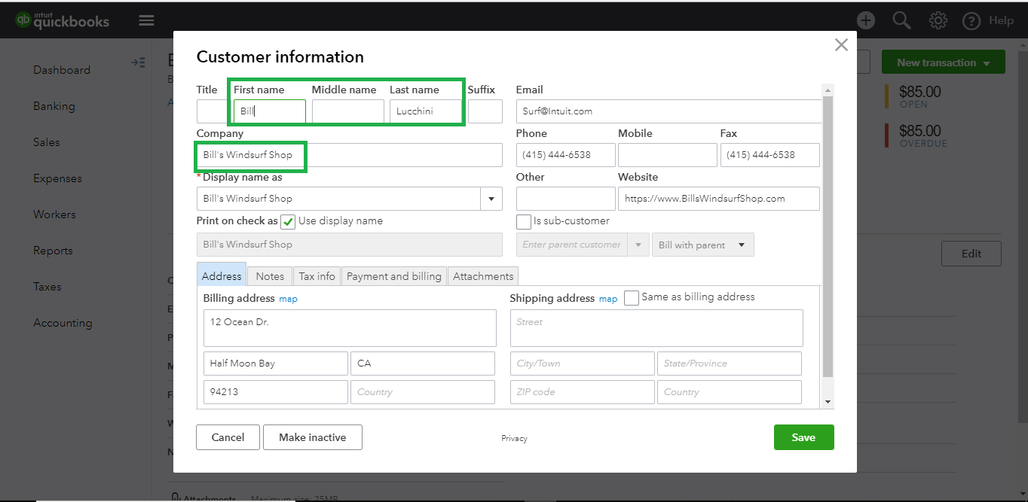Click the shipping Street field
The height and width of the screenshot is (502, 1028).
656,328
